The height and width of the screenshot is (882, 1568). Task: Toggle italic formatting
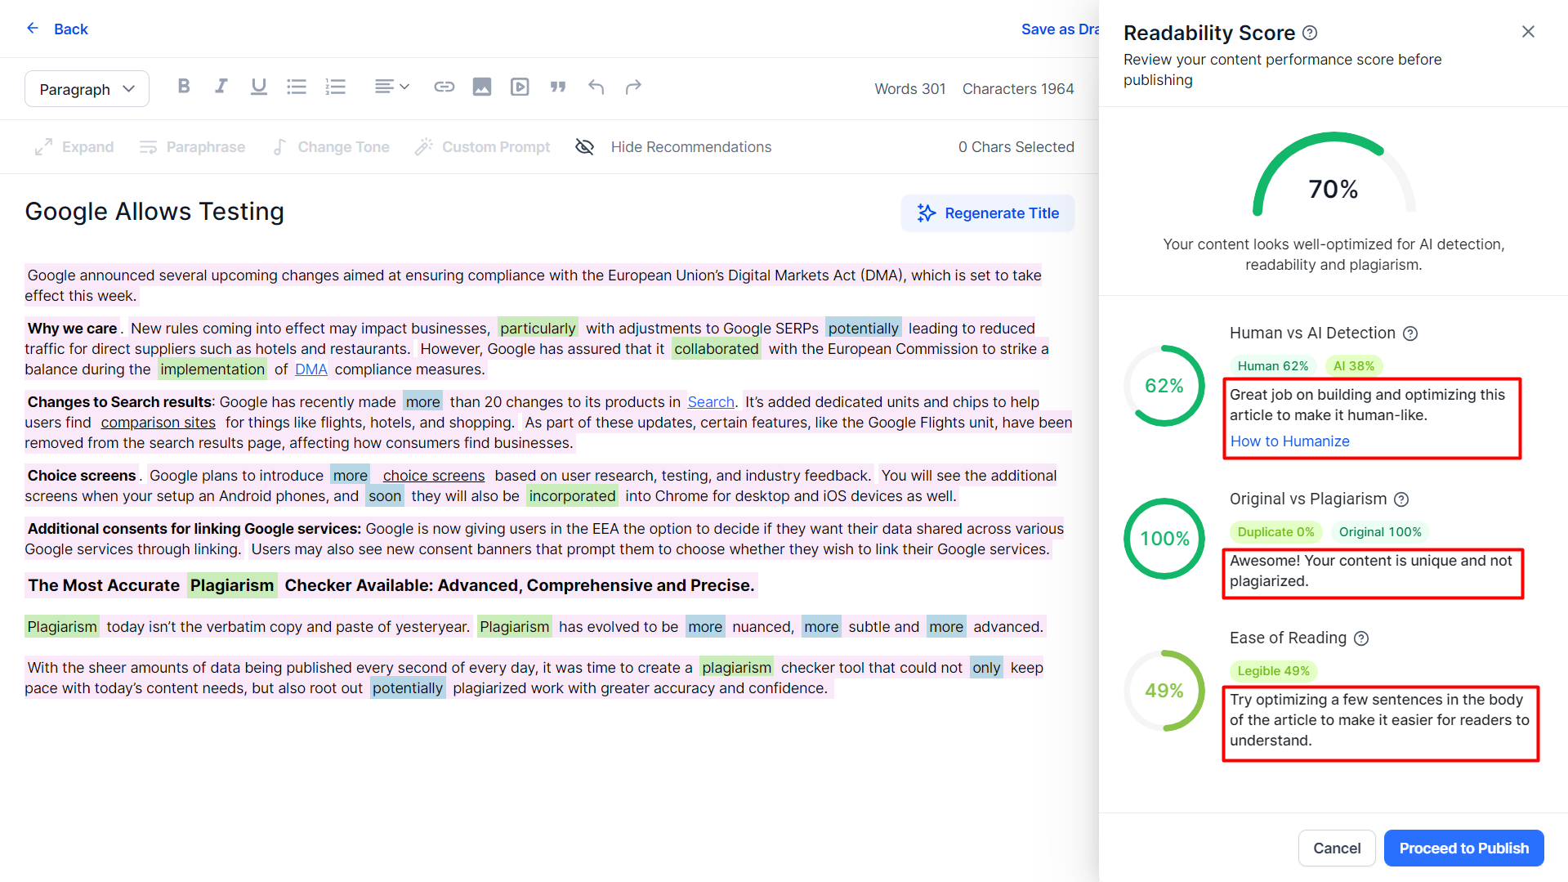[221, 87]
